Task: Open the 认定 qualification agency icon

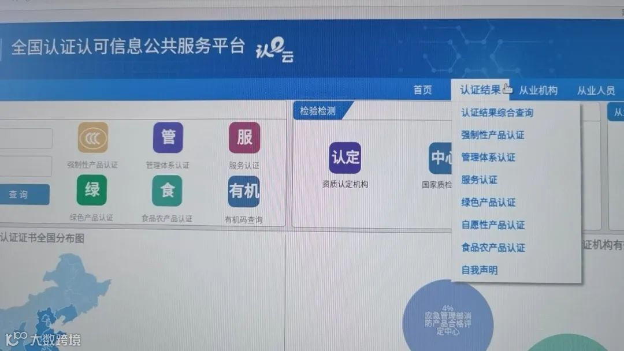Action: (345, 158)
